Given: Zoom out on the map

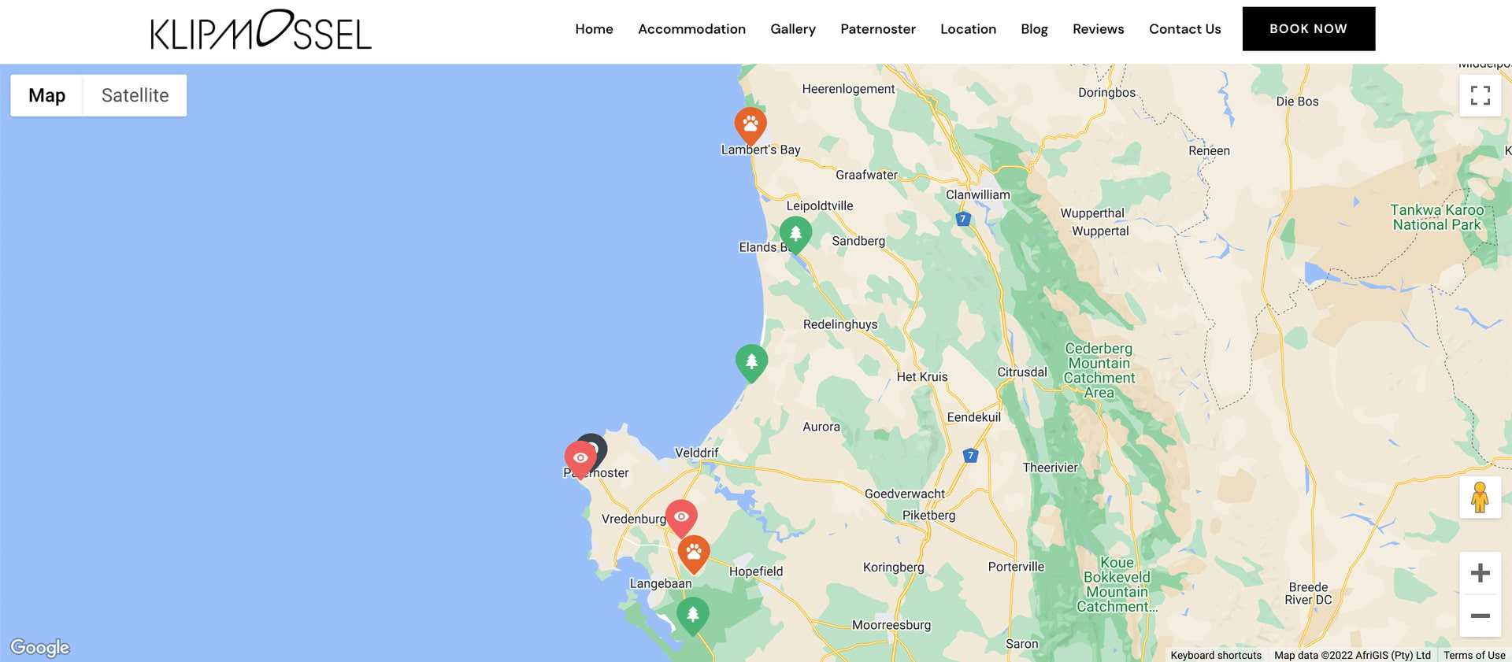Looking at the screenshot, I should (1480, 616).
